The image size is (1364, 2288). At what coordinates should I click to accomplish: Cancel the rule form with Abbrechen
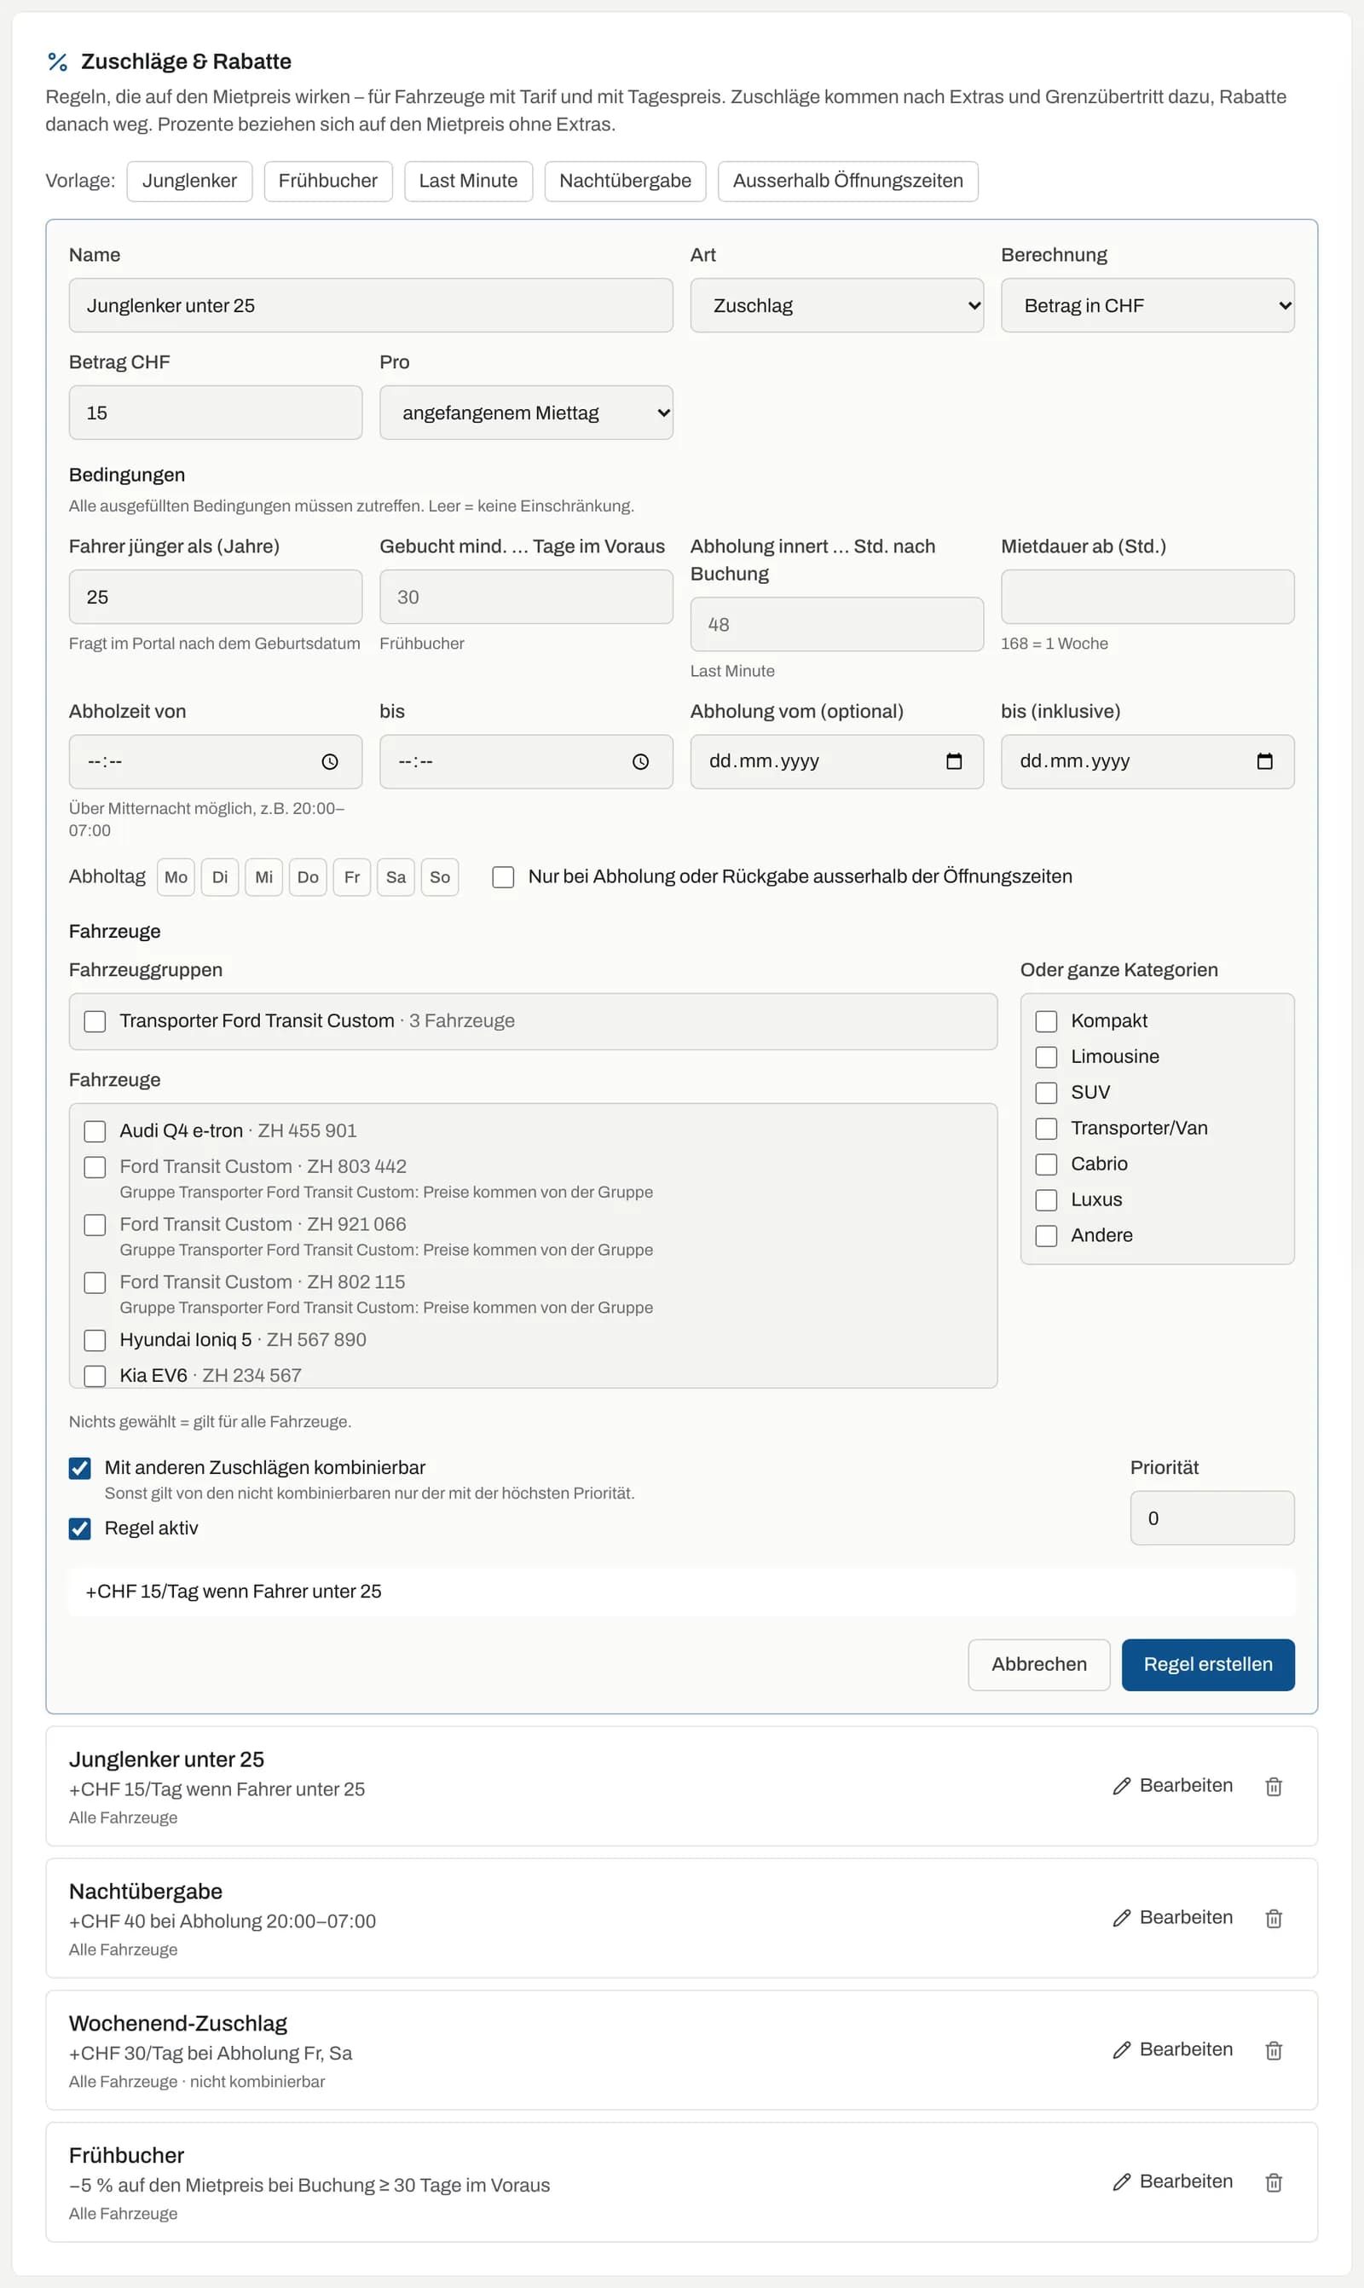pyautogui.click(x=1038, y=1665)
